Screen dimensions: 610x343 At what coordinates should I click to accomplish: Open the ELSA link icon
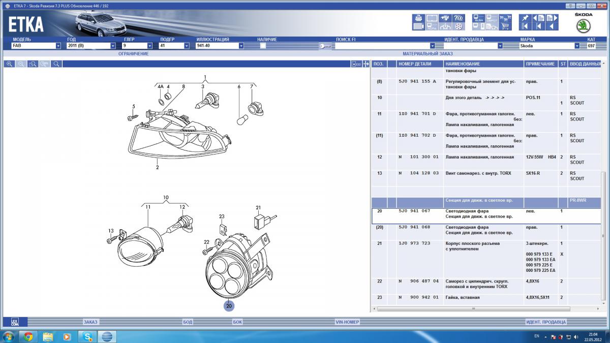pos(478,18)
